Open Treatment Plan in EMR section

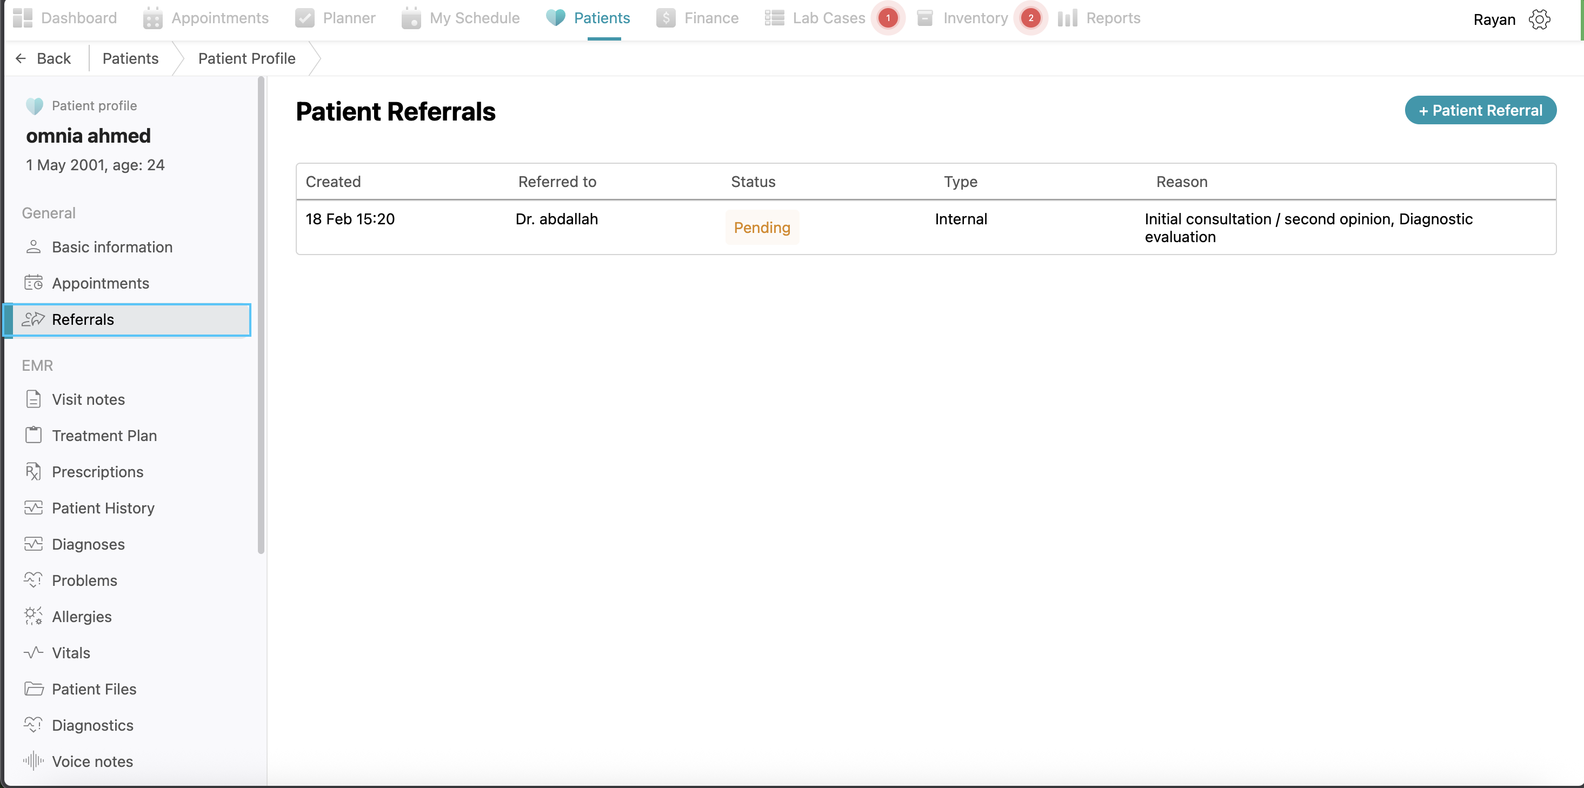[104, 435]
